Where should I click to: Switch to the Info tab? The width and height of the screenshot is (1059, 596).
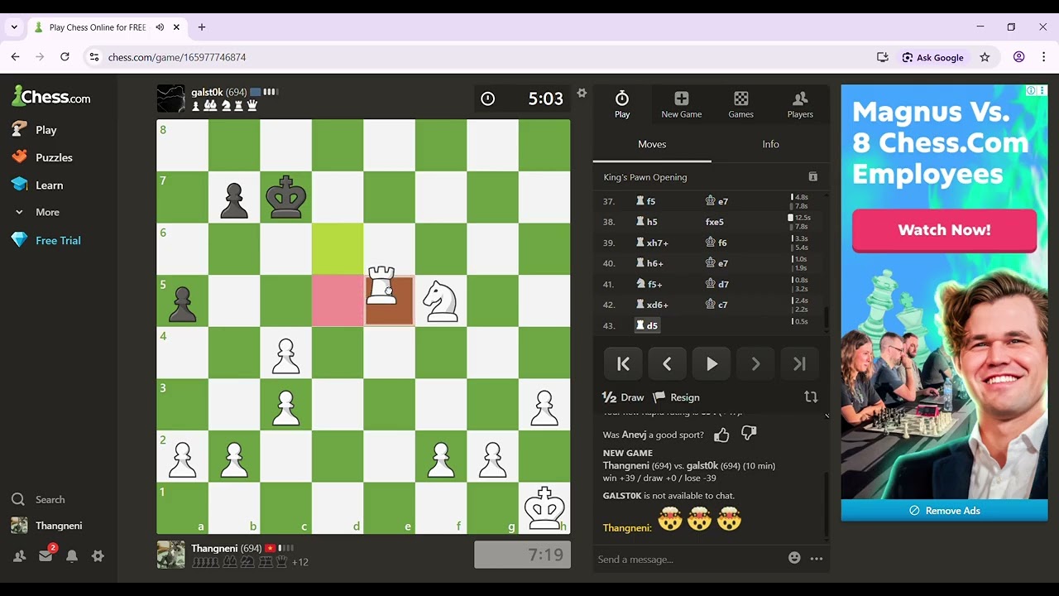[x=770, y=144]
